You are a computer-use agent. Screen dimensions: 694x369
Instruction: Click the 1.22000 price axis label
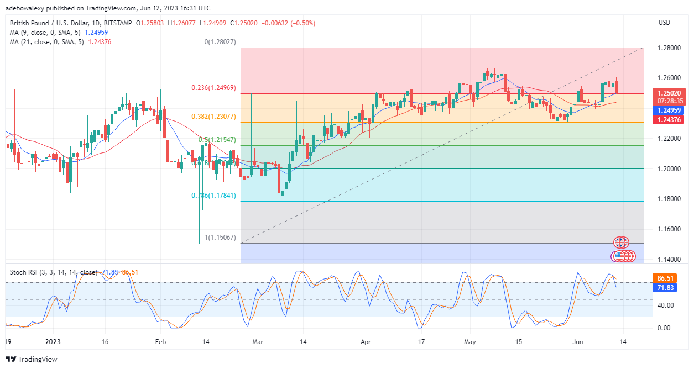coord(668,139)
